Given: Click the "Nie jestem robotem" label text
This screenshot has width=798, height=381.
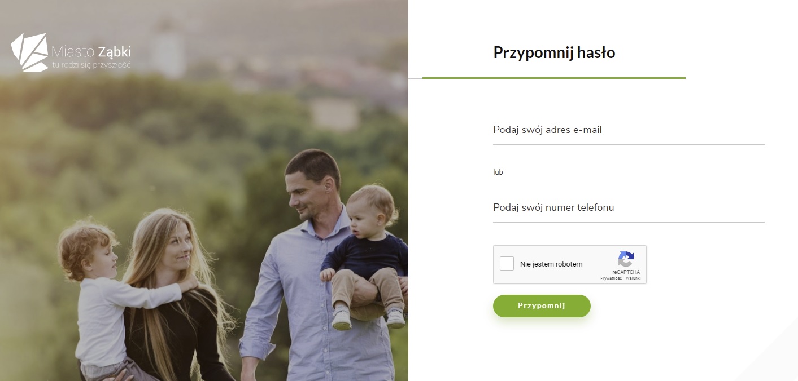Looking at the screenshot, I should (x=551, y=264).
